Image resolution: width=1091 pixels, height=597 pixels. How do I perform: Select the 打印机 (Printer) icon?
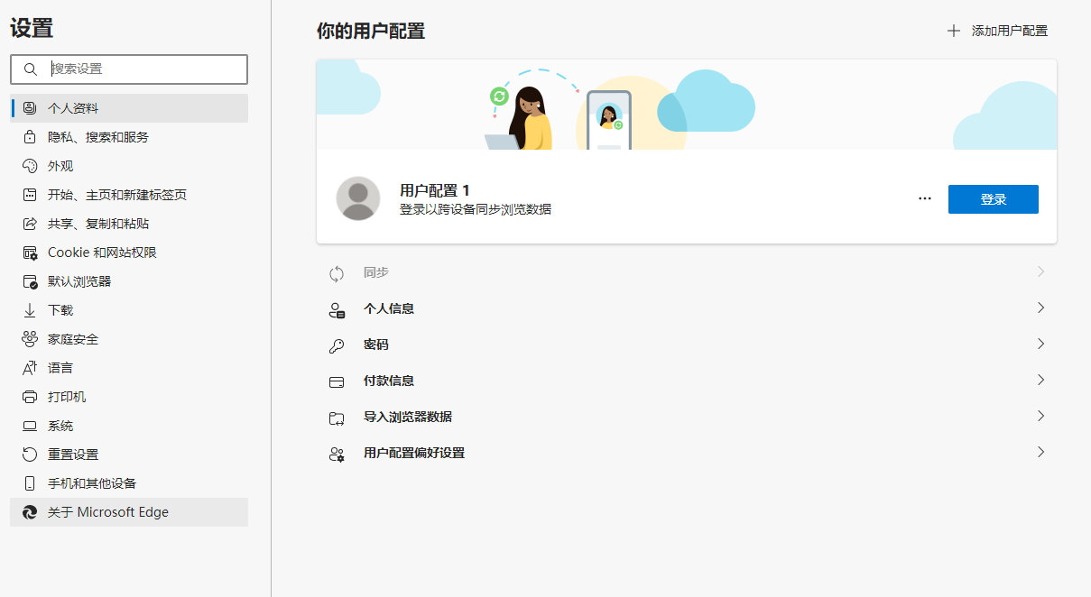coord(29,396)
